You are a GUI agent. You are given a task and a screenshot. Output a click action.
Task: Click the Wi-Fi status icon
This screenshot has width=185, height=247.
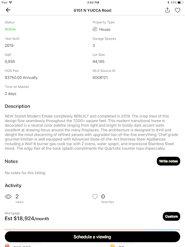click(11, 2)
